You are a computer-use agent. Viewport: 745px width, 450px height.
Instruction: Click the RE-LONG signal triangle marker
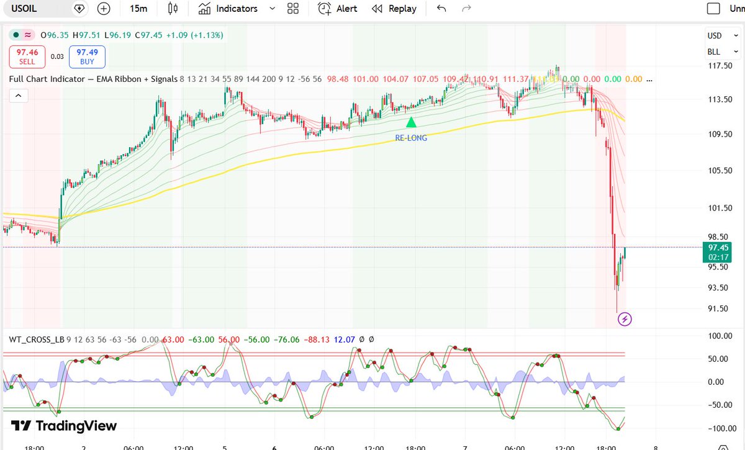click(x=411, y=123)
